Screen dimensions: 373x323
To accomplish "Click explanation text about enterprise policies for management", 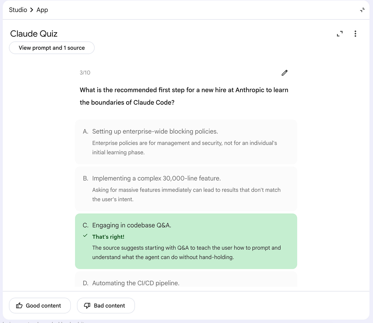I will 184,148.
